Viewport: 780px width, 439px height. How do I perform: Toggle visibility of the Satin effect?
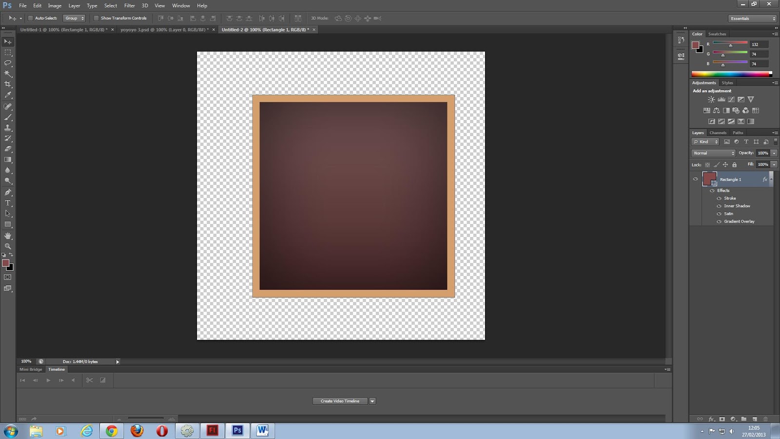(x=719, y=214)
